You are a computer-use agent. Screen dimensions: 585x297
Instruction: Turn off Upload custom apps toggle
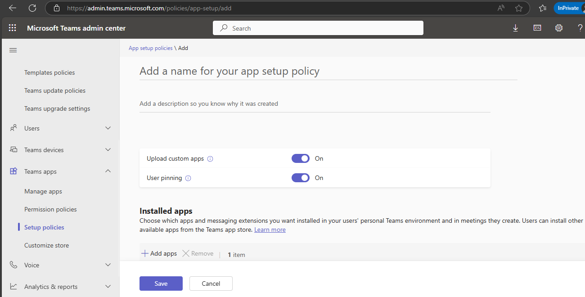click(301, 158)
